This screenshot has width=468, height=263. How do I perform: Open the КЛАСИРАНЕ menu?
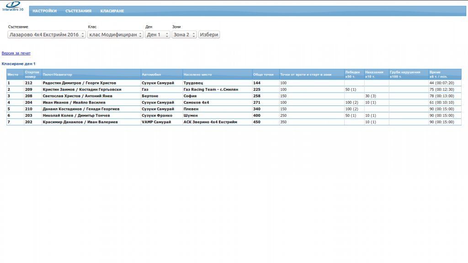tap(112, 11)
